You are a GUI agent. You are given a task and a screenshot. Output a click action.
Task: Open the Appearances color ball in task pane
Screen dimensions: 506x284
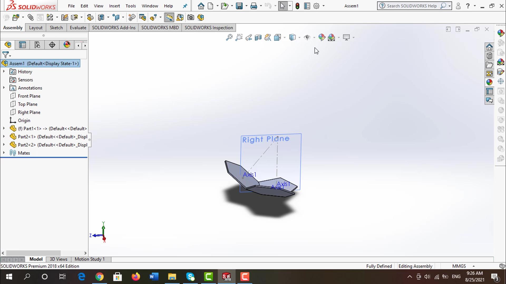489,82
